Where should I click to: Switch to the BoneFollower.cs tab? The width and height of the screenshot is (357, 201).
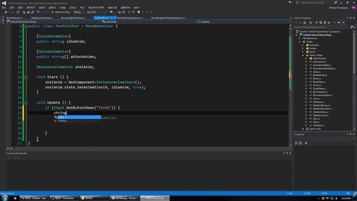click(x=15, y=18)
